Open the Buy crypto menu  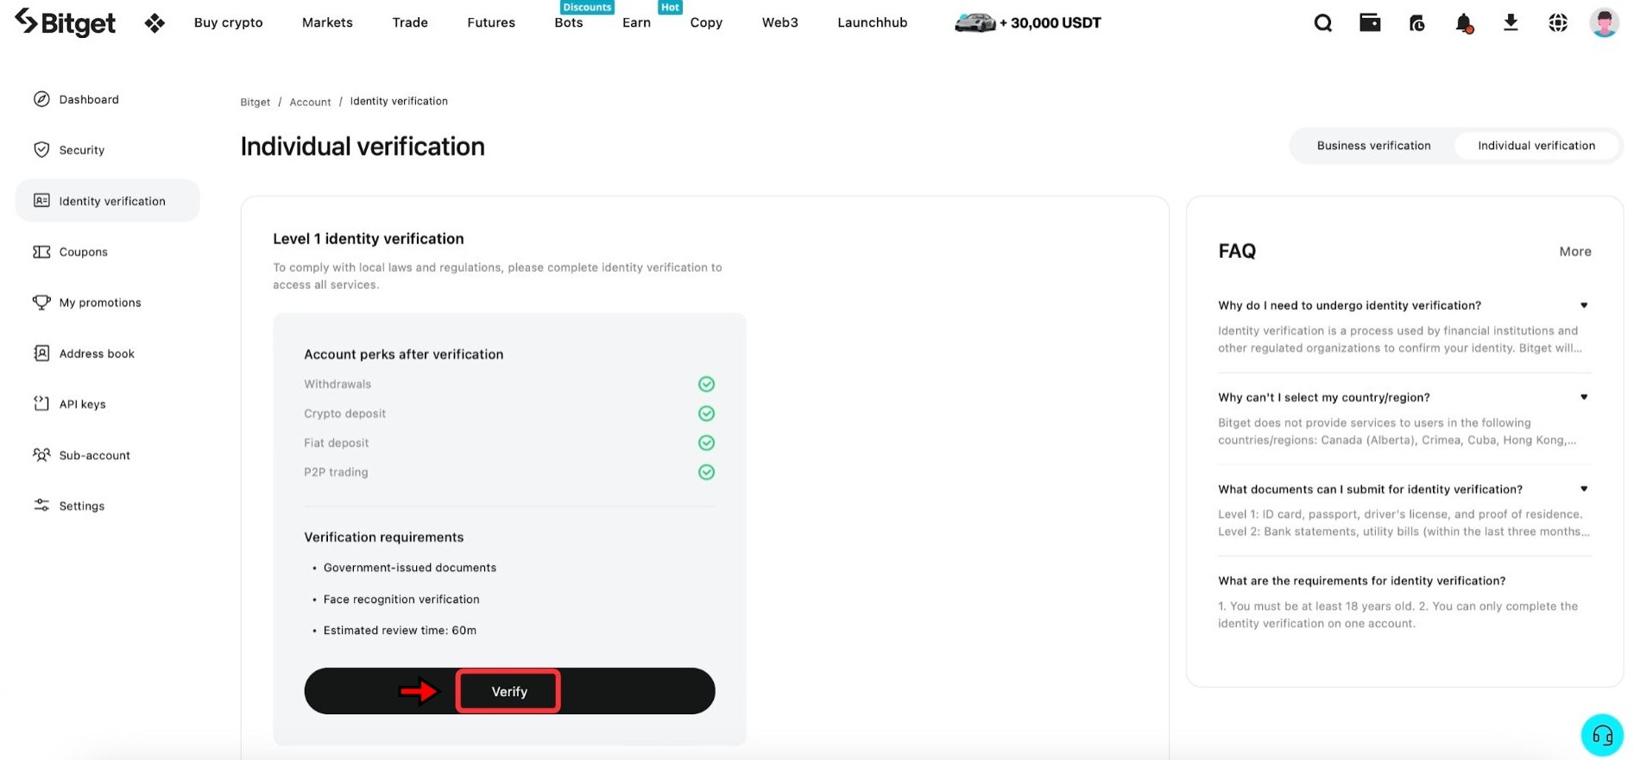point(229,23)
